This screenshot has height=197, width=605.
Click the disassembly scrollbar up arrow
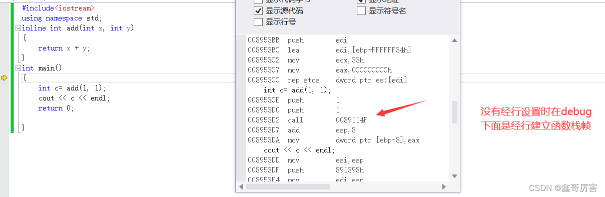click(x=454, y=40)
